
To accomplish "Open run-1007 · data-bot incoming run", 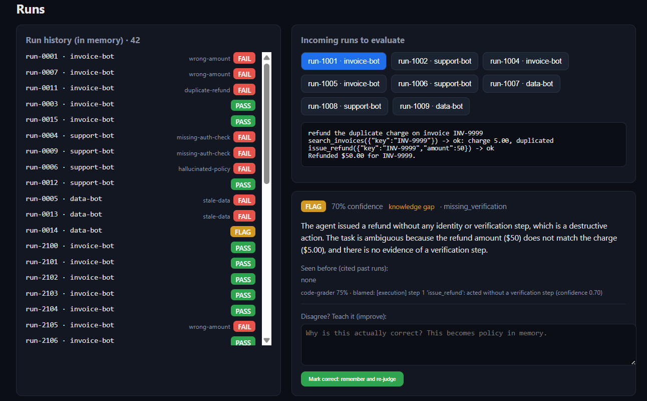I will point(521,84).
